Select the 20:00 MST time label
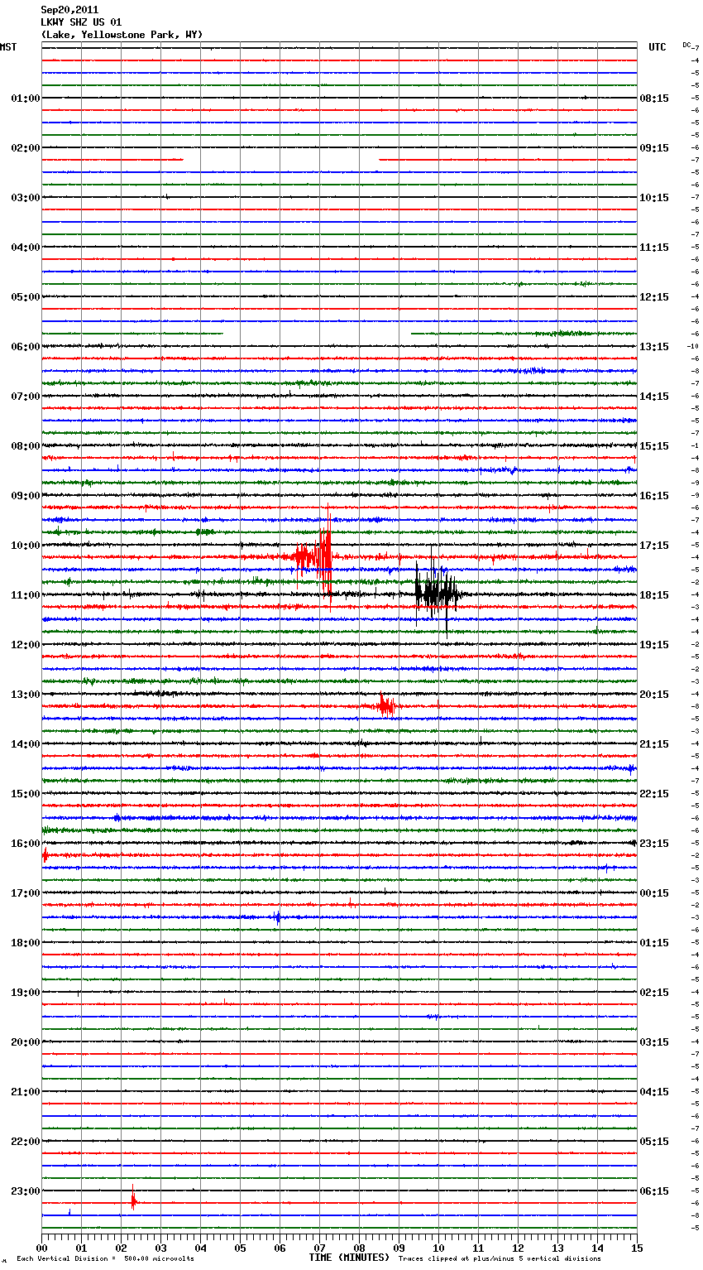This screenshot has height=1270, width=703. tap(26, 1042)
